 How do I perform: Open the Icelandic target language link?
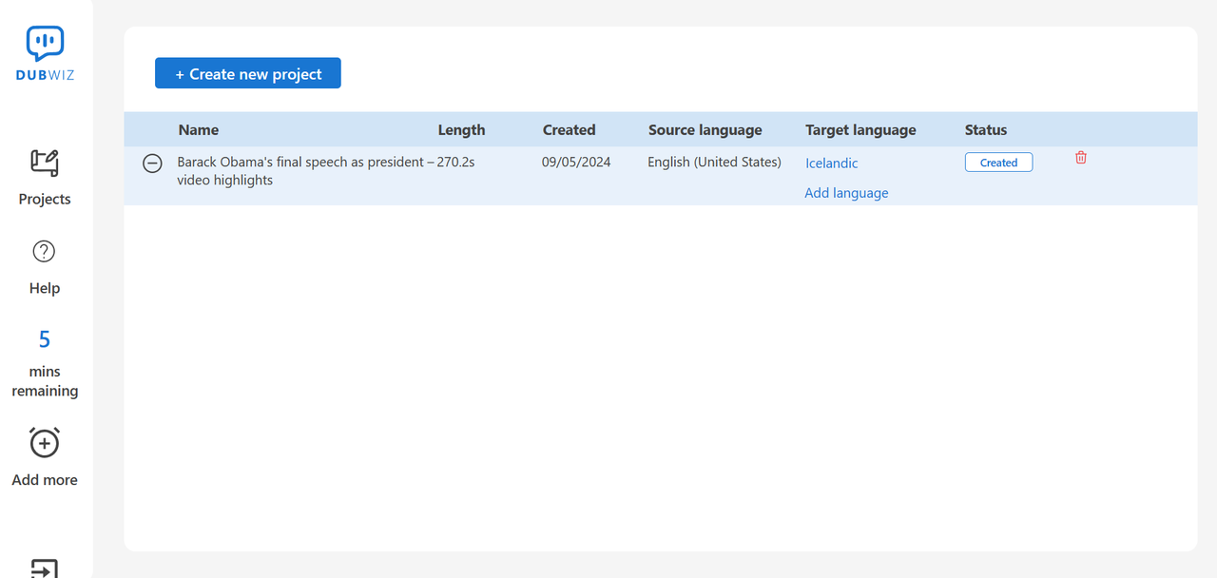coord(831,164)
